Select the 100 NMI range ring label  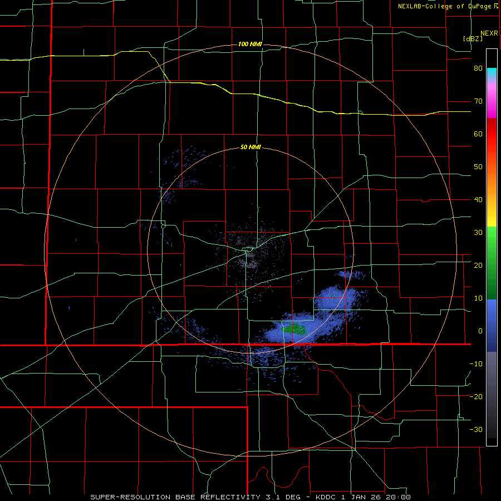click(x=250, y=44)
